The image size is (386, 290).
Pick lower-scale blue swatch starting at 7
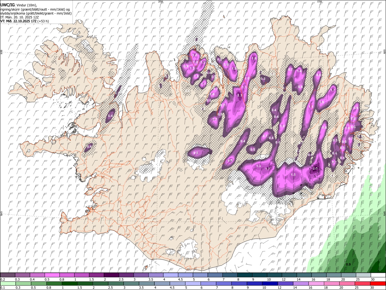click(x=224, y=284)
